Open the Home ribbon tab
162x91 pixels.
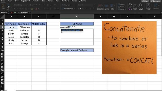tap(3, 1)
